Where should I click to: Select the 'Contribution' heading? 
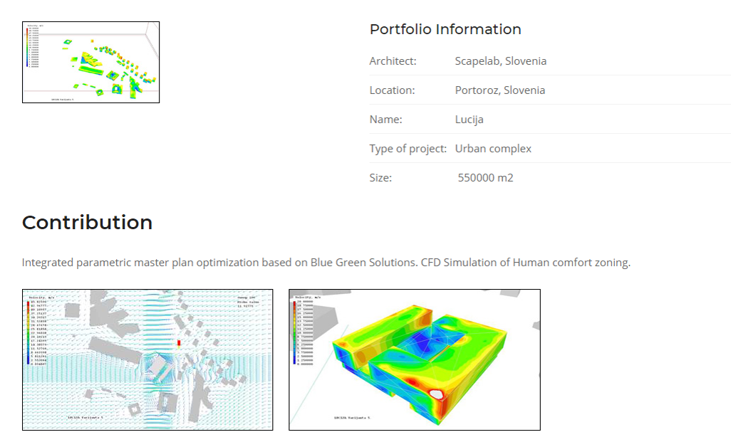[x=87, y=223]
